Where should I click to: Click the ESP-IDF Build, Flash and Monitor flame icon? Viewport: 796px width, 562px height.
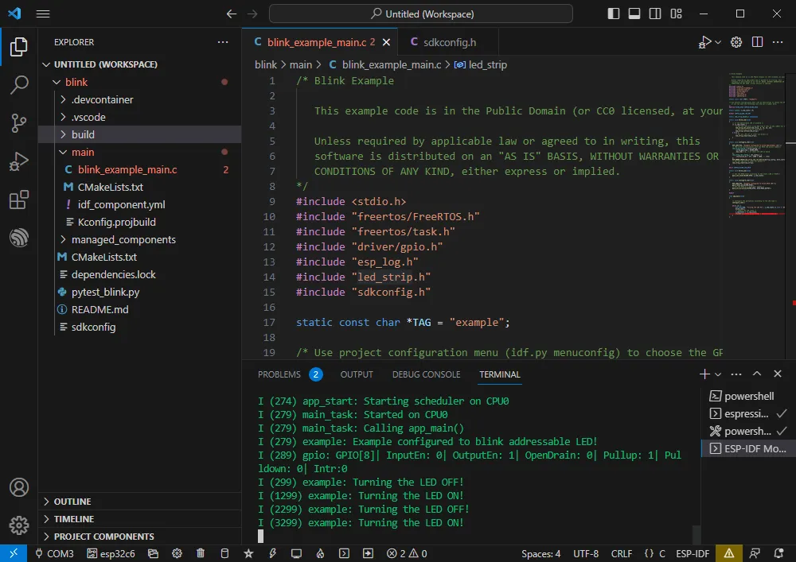pyautogui.click(x=320, y=552)
